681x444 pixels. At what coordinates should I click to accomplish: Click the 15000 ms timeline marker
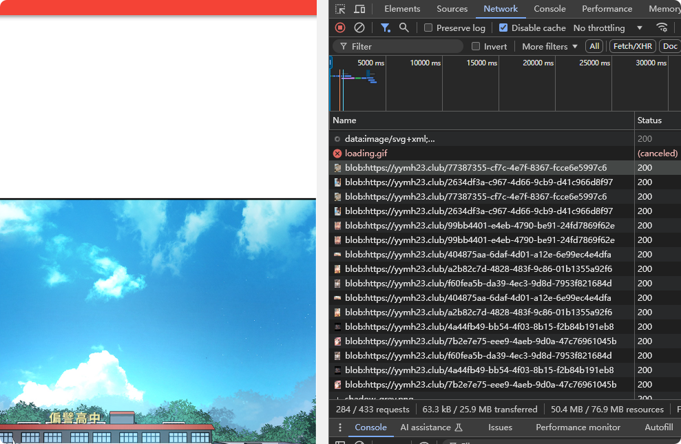point(481,63)
